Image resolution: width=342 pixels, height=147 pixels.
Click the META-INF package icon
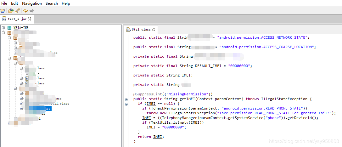(9, 28)
